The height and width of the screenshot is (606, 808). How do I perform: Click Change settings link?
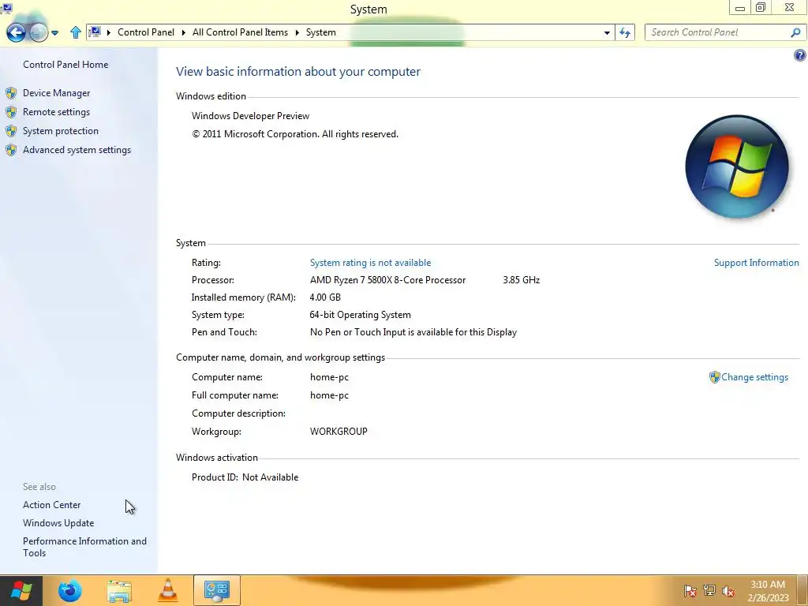click(754, 377)
